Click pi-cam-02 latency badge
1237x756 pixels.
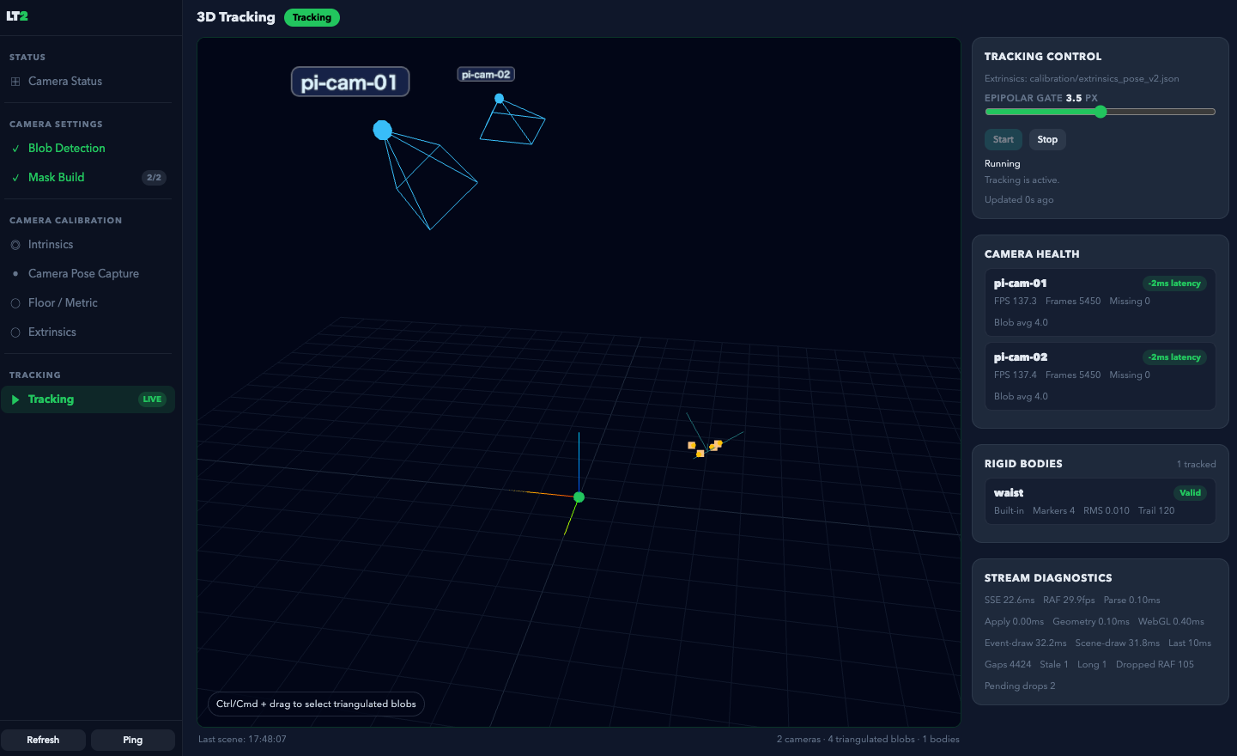[x=1174, y=357]
